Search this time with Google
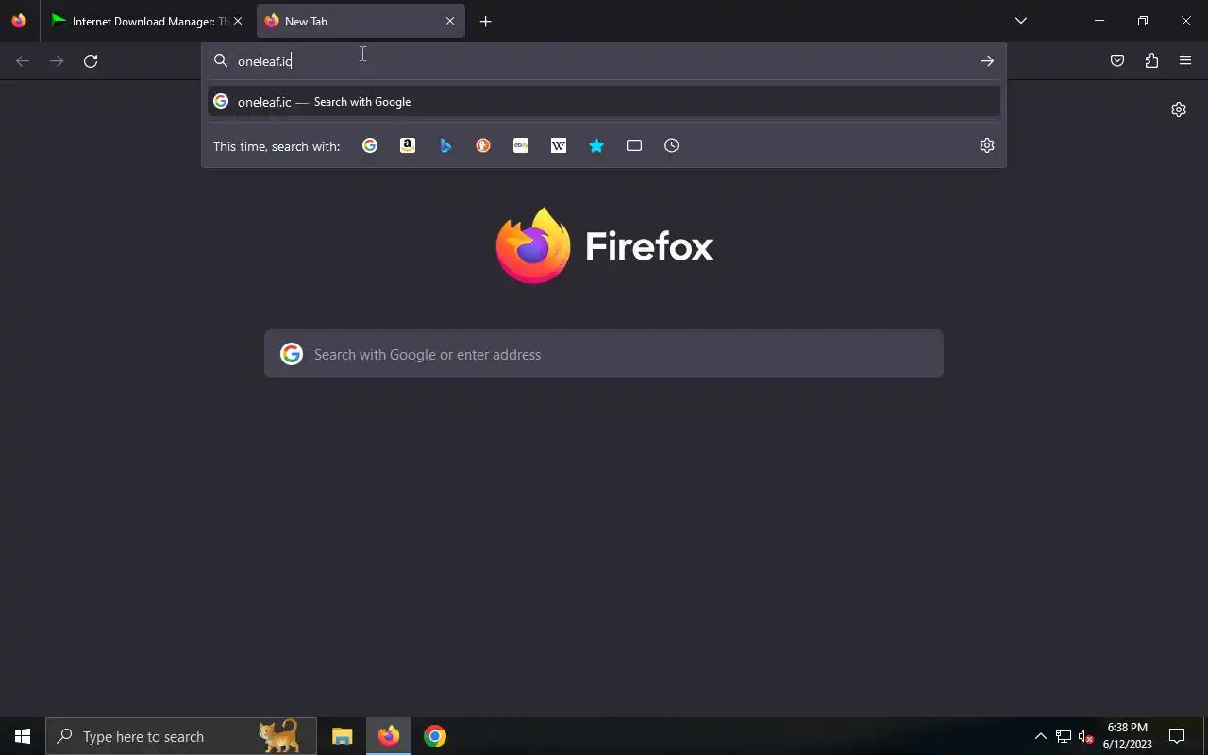This screenshot has height=755, width=1208. 370,145
